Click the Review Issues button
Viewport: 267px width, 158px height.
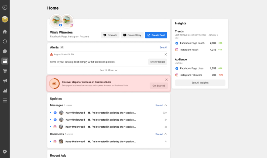tap(157, 62)
